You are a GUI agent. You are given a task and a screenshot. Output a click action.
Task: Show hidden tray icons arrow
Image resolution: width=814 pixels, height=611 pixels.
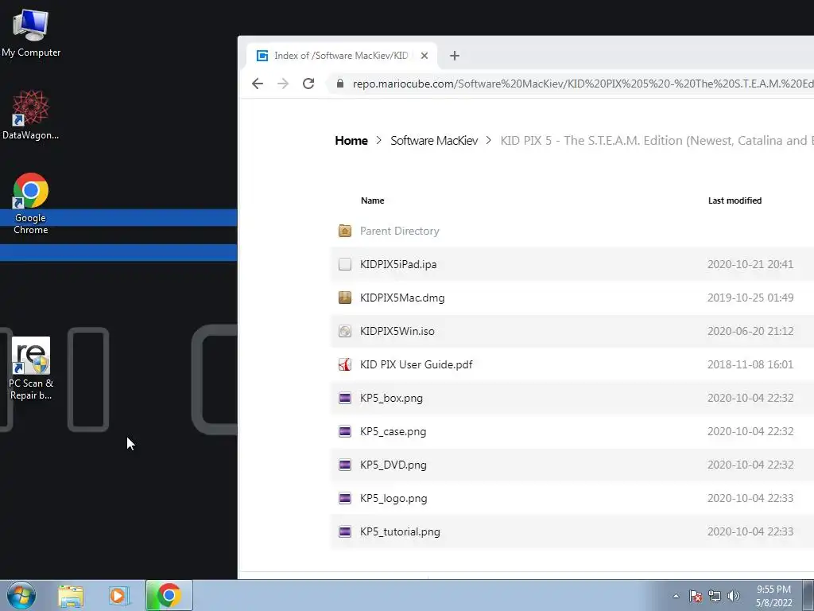[x=676, y=596]
